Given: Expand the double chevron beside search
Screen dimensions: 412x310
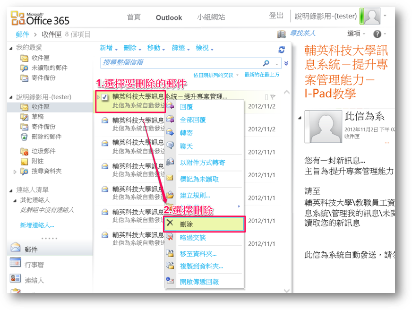Looking at the screenshot, I should coord(286,63).
